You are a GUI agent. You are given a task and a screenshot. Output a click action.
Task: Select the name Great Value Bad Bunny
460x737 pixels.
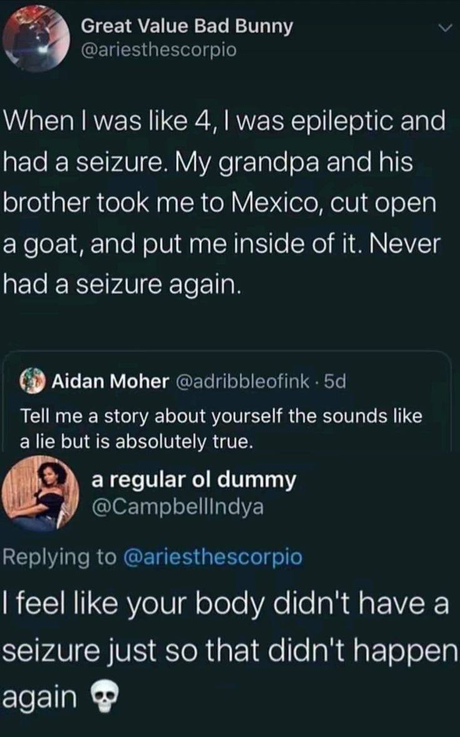pyautogui.click(x=187, y=28)
